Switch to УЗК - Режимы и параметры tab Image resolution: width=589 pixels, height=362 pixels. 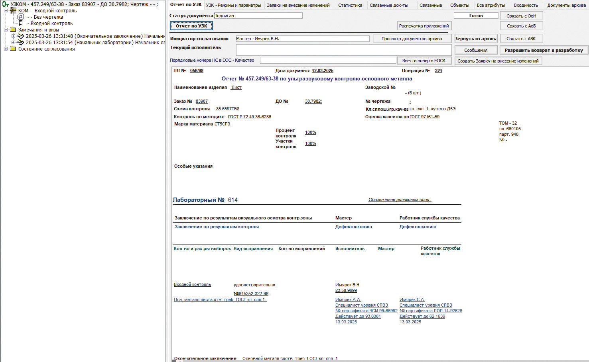pos(233,5)
